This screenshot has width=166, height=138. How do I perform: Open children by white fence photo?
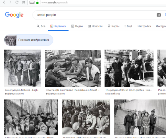pos(140,117)
